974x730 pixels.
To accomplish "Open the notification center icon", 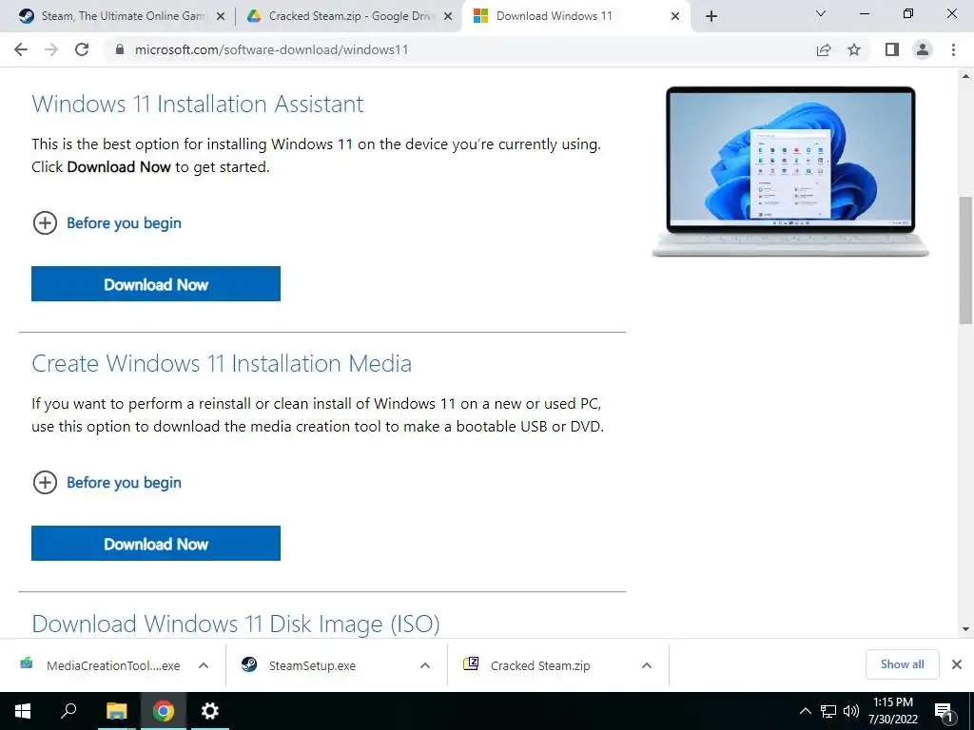I will click(x=945, y=711).
